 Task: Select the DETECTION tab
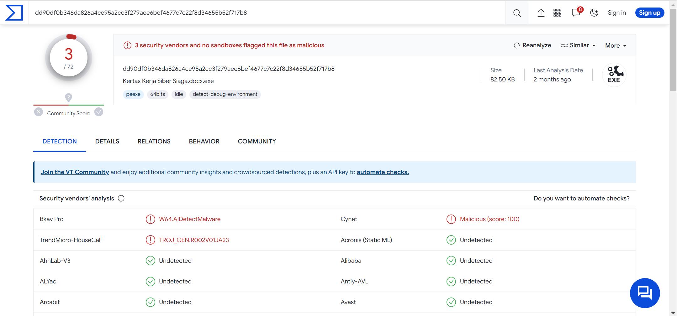click(x=60, y=141)
